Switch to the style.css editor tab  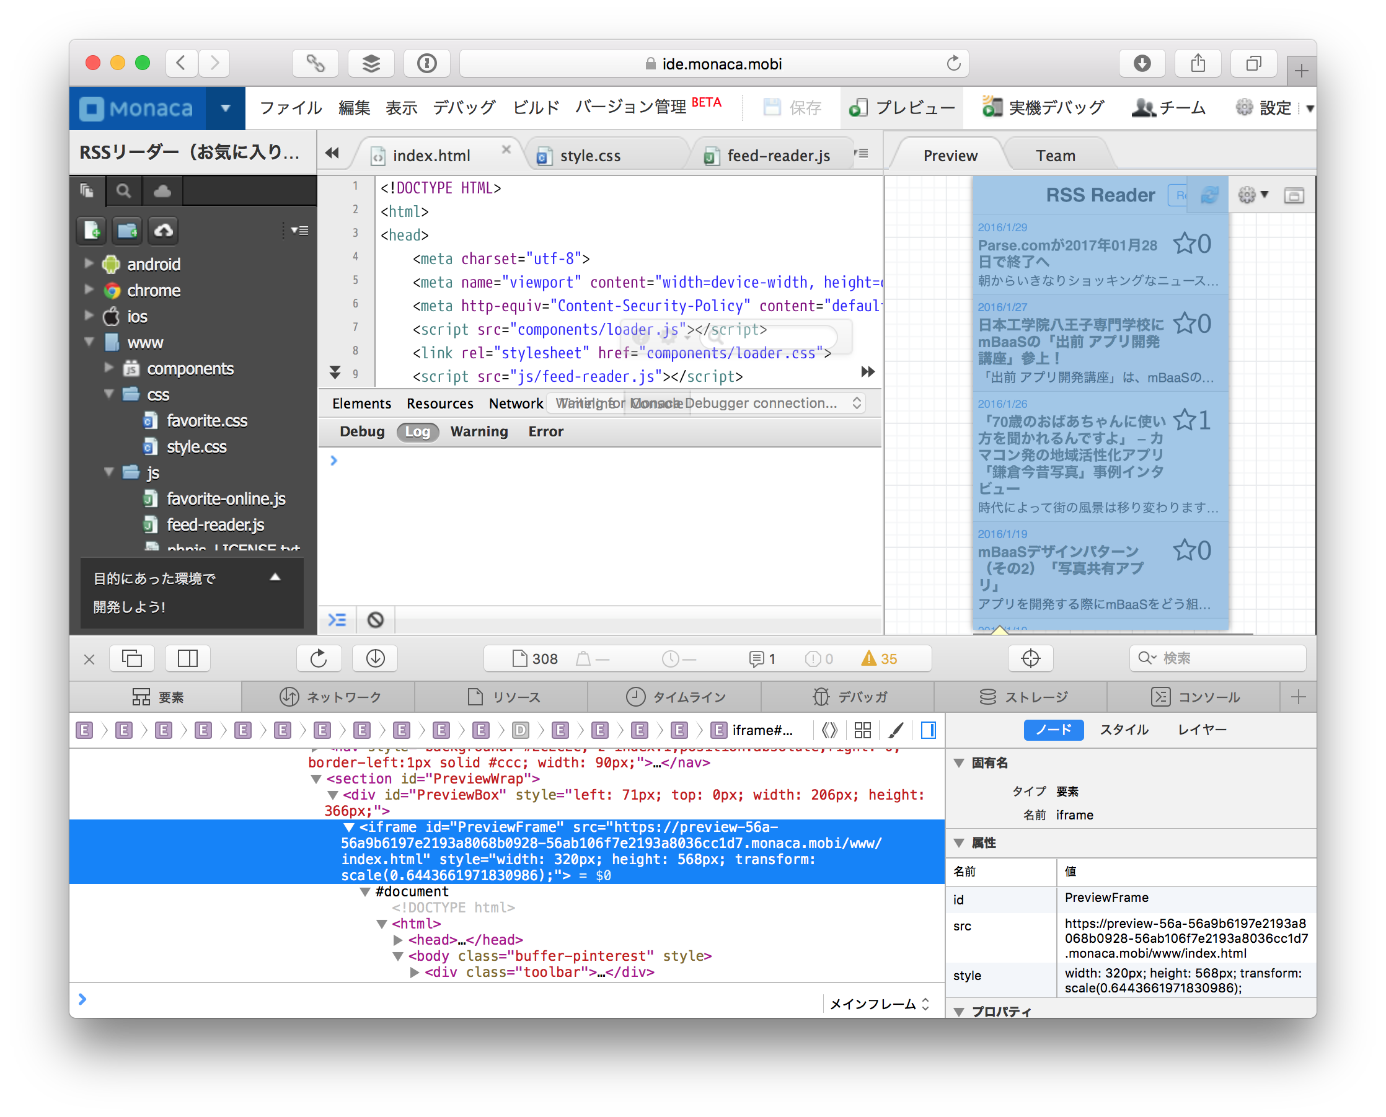coord(590,156)
